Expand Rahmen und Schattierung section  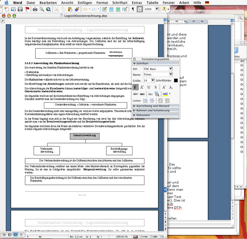point(134,110)
